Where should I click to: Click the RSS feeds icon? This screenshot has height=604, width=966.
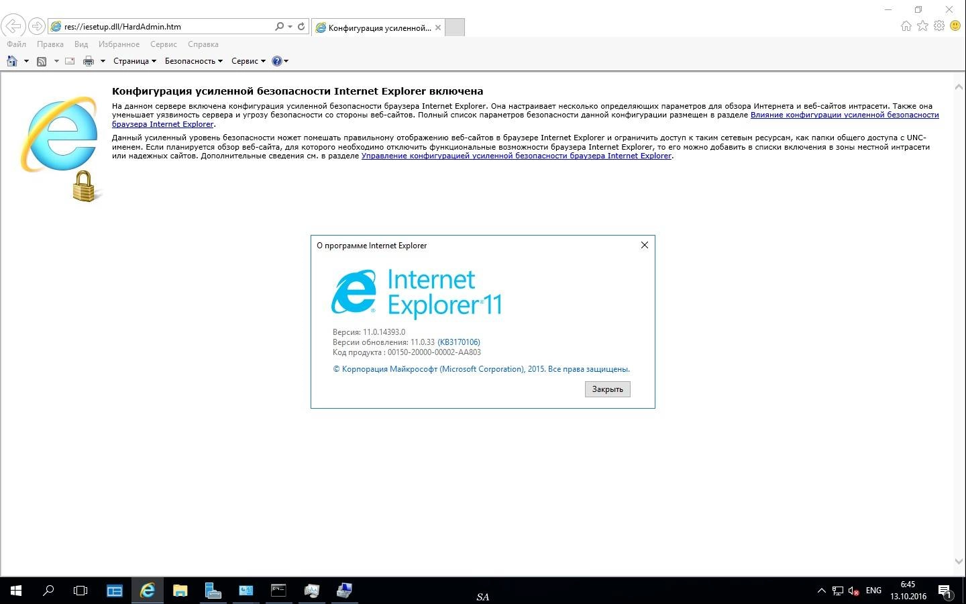(x=42, y=61)
